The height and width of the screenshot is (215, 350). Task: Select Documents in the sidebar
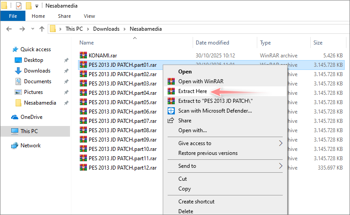point(37,81)
